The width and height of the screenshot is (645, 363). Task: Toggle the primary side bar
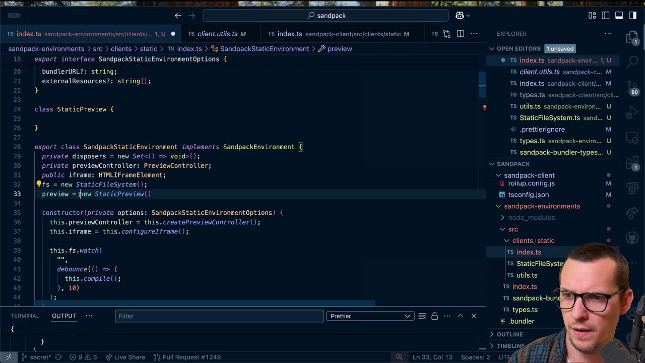click(x=606, y=16)
